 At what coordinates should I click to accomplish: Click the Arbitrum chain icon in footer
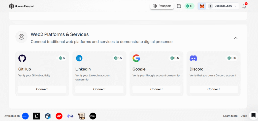(48, 116)
